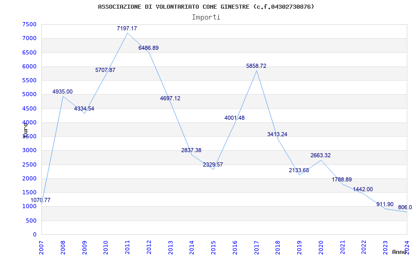The height and width of the screenshot is (257, 412).
Task: Click y-axis value 500
Action: coord(31,221)
